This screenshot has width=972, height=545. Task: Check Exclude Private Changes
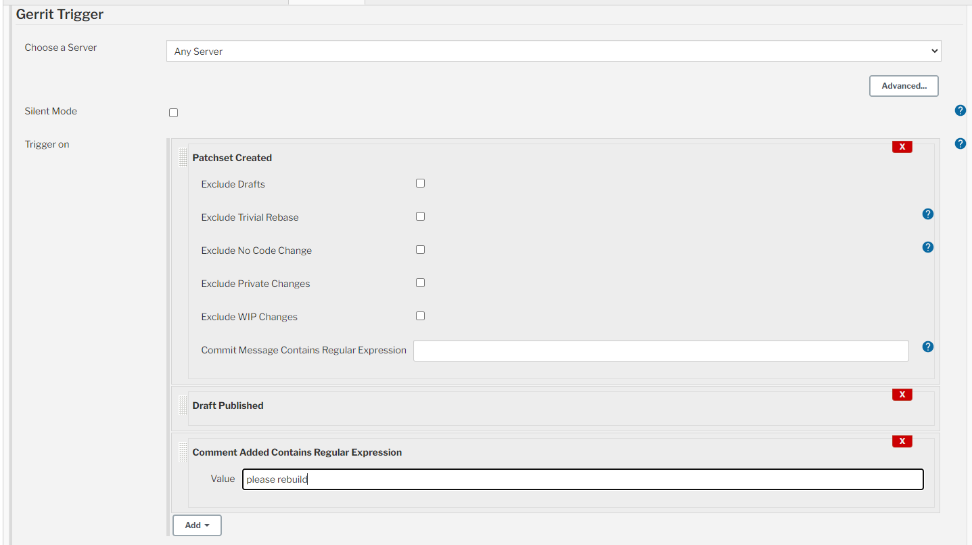coord(421,283)
